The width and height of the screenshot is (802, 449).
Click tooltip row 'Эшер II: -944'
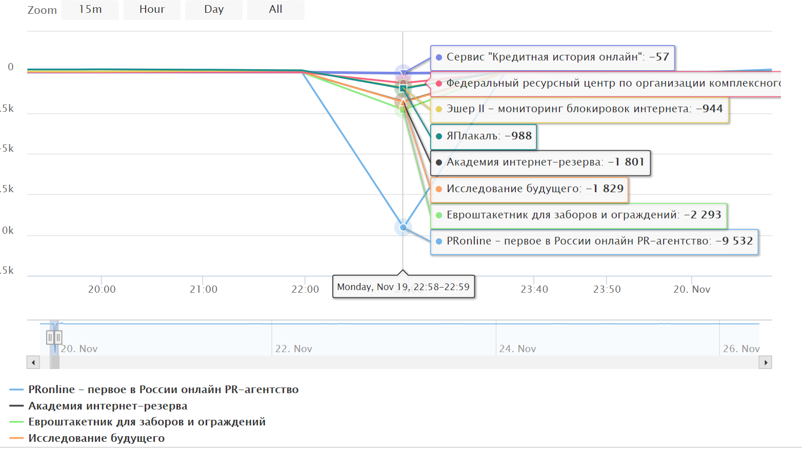[579, 109]
